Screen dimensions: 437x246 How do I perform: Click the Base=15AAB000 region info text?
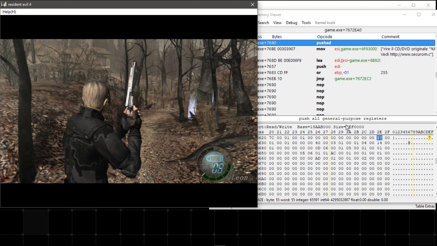314,127
